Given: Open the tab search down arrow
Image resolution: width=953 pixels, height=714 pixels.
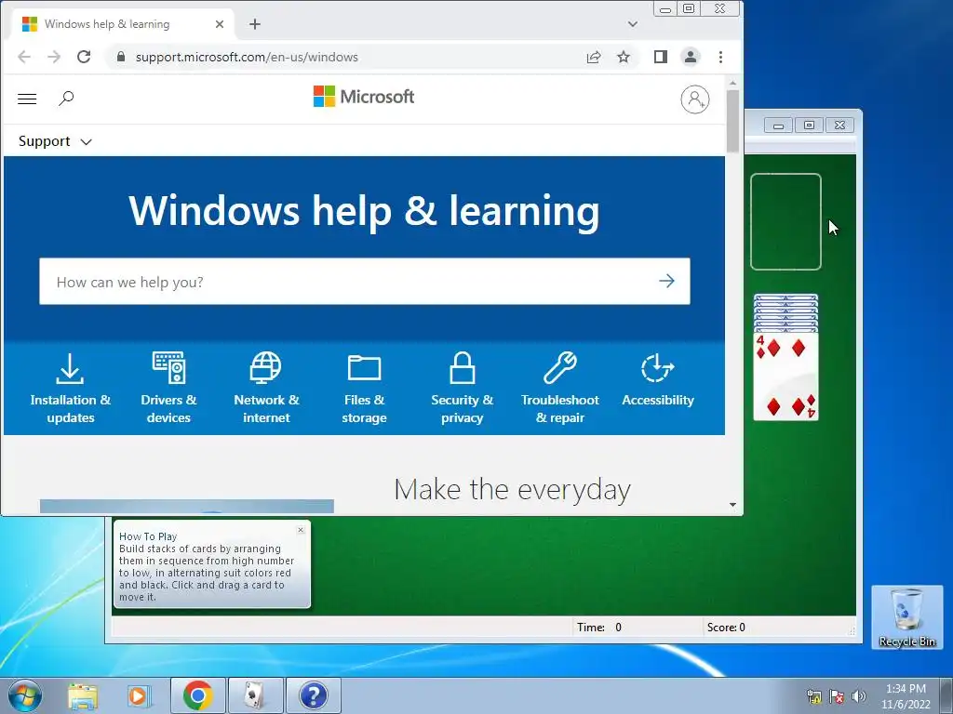Looking at the screenshot, I should (x=633, y=24).
